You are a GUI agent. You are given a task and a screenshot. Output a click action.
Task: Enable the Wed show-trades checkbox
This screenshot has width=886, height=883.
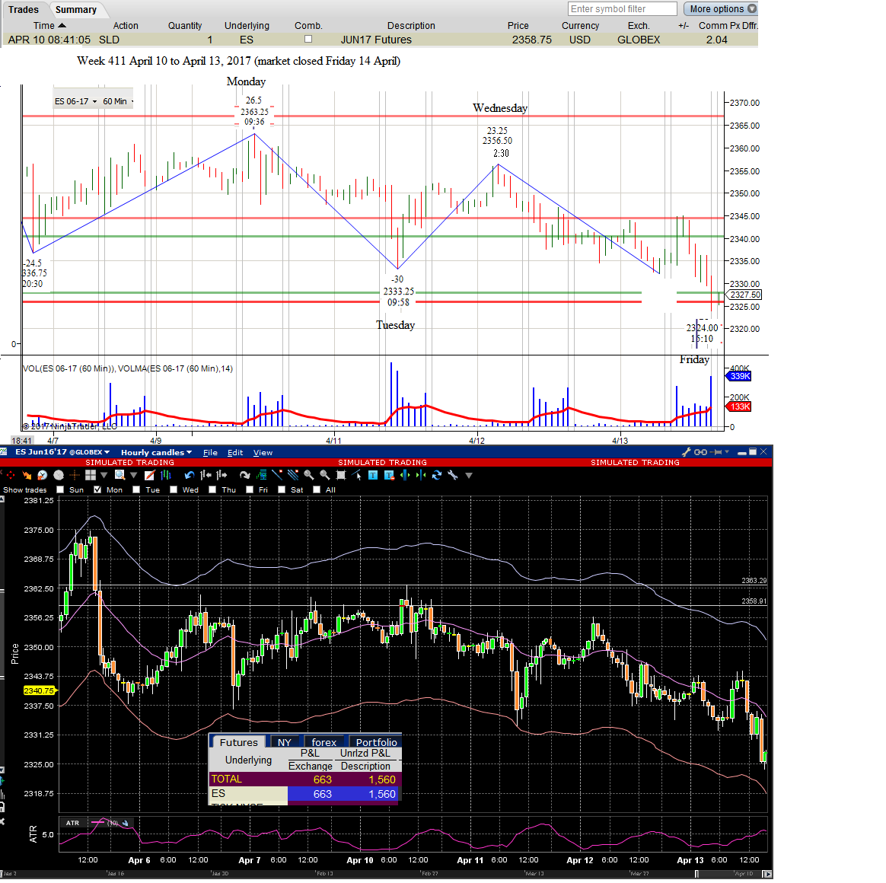coord(174,489)
